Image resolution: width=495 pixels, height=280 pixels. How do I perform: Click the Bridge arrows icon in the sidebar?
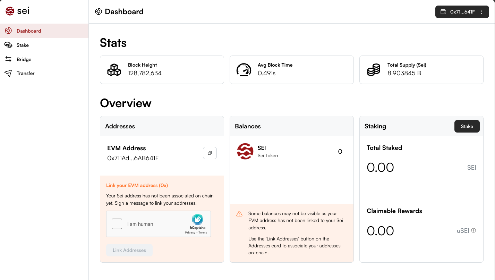8,59
